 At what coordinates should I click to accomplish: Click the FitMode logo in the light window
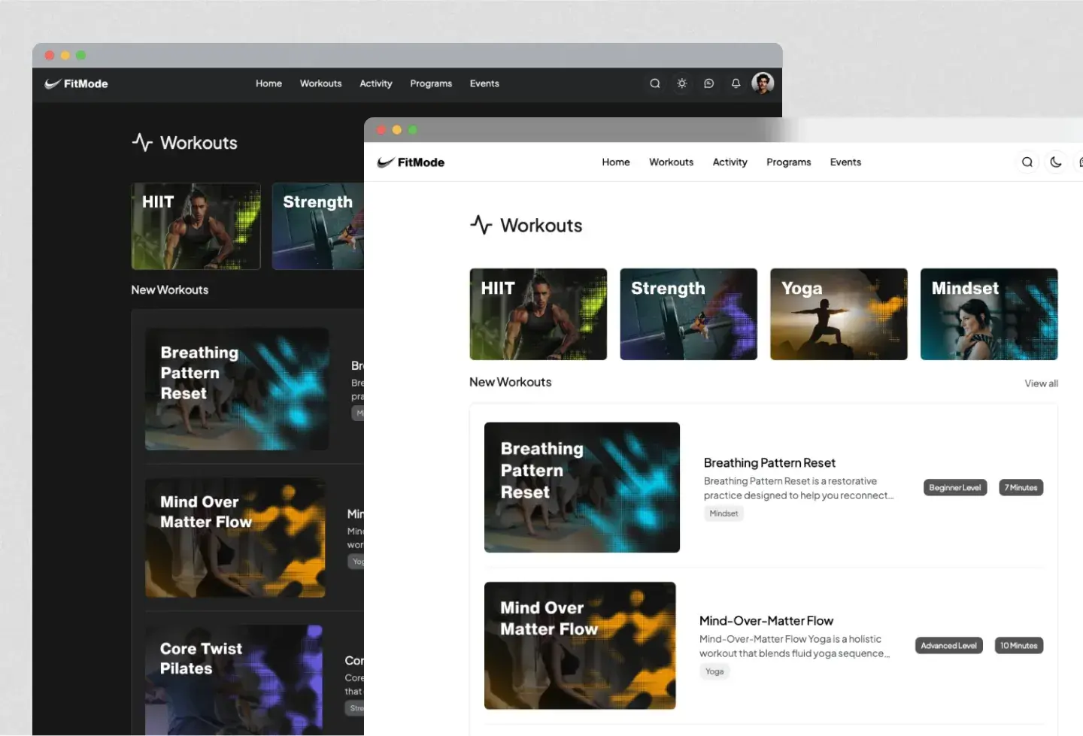pyautogui.click(x=411, y=162)
